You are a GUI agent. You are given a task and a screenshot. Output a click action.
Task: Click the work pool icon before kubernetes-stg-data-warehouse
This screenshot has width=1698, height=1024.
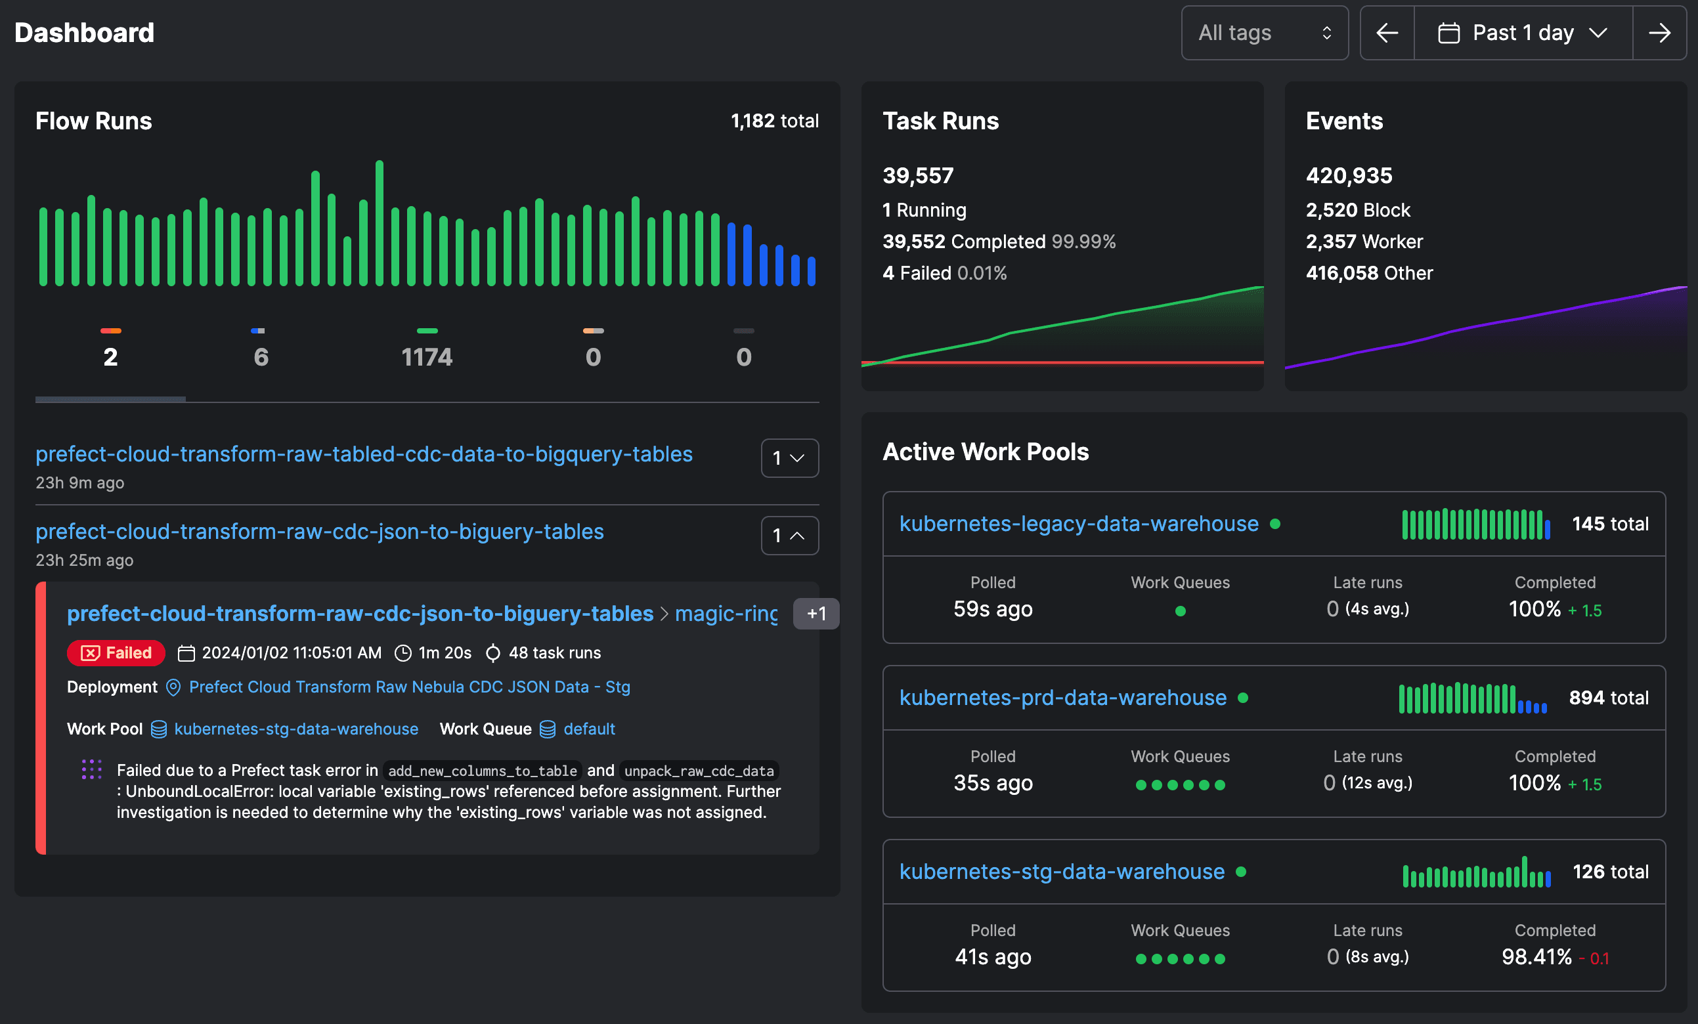pyautogui.click(x=158, y=729)
